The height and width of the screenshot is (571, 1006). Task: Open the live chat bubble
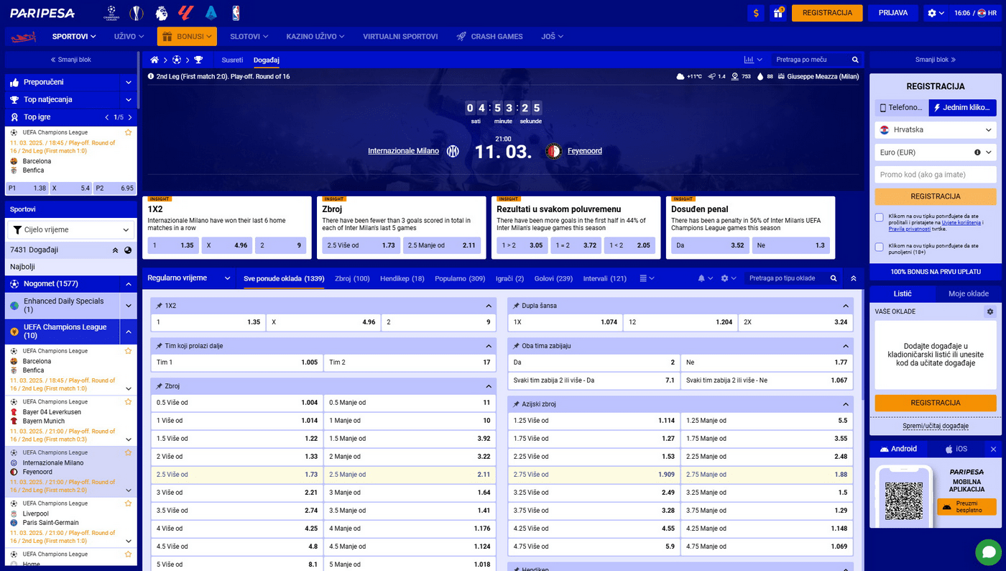click(x=988, y=552)
